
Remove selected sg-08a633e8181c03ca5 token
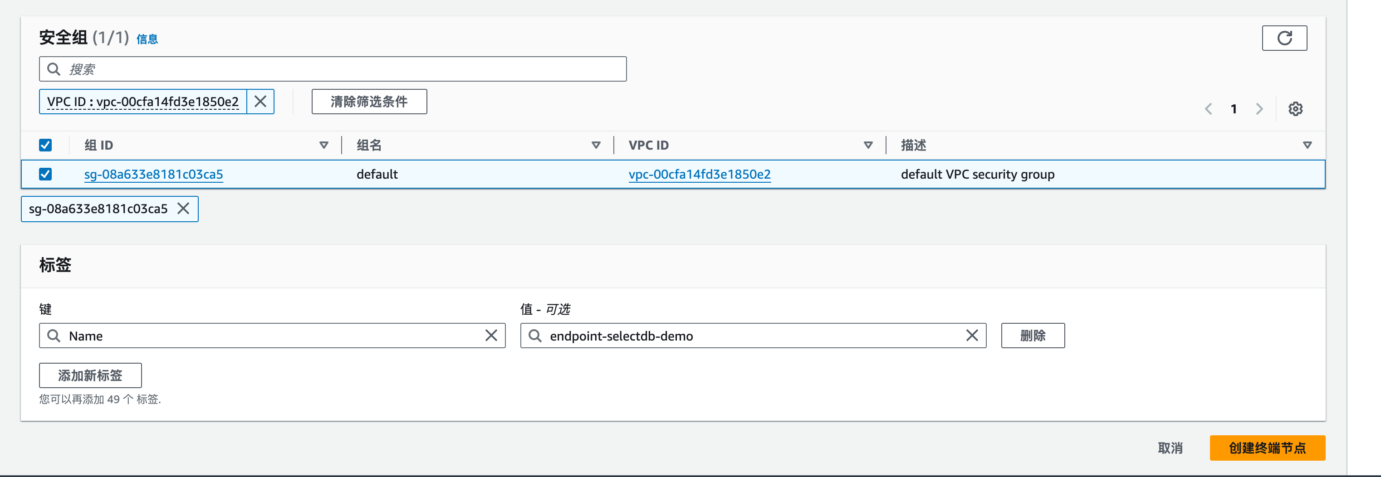[183, 209]
